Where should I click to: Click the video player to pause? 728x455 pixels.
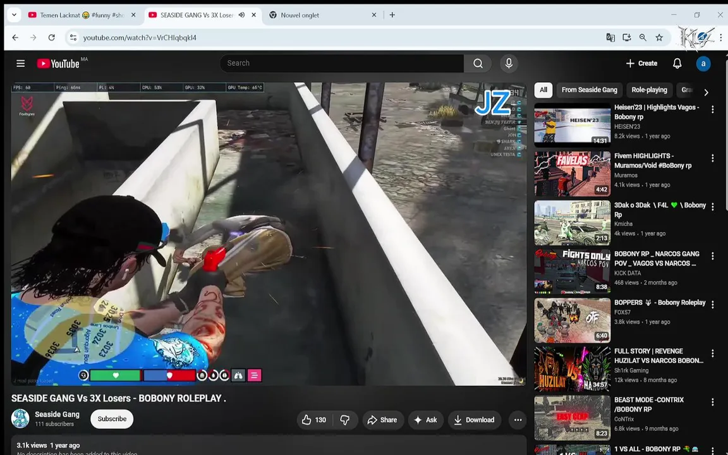pos(269,234)
